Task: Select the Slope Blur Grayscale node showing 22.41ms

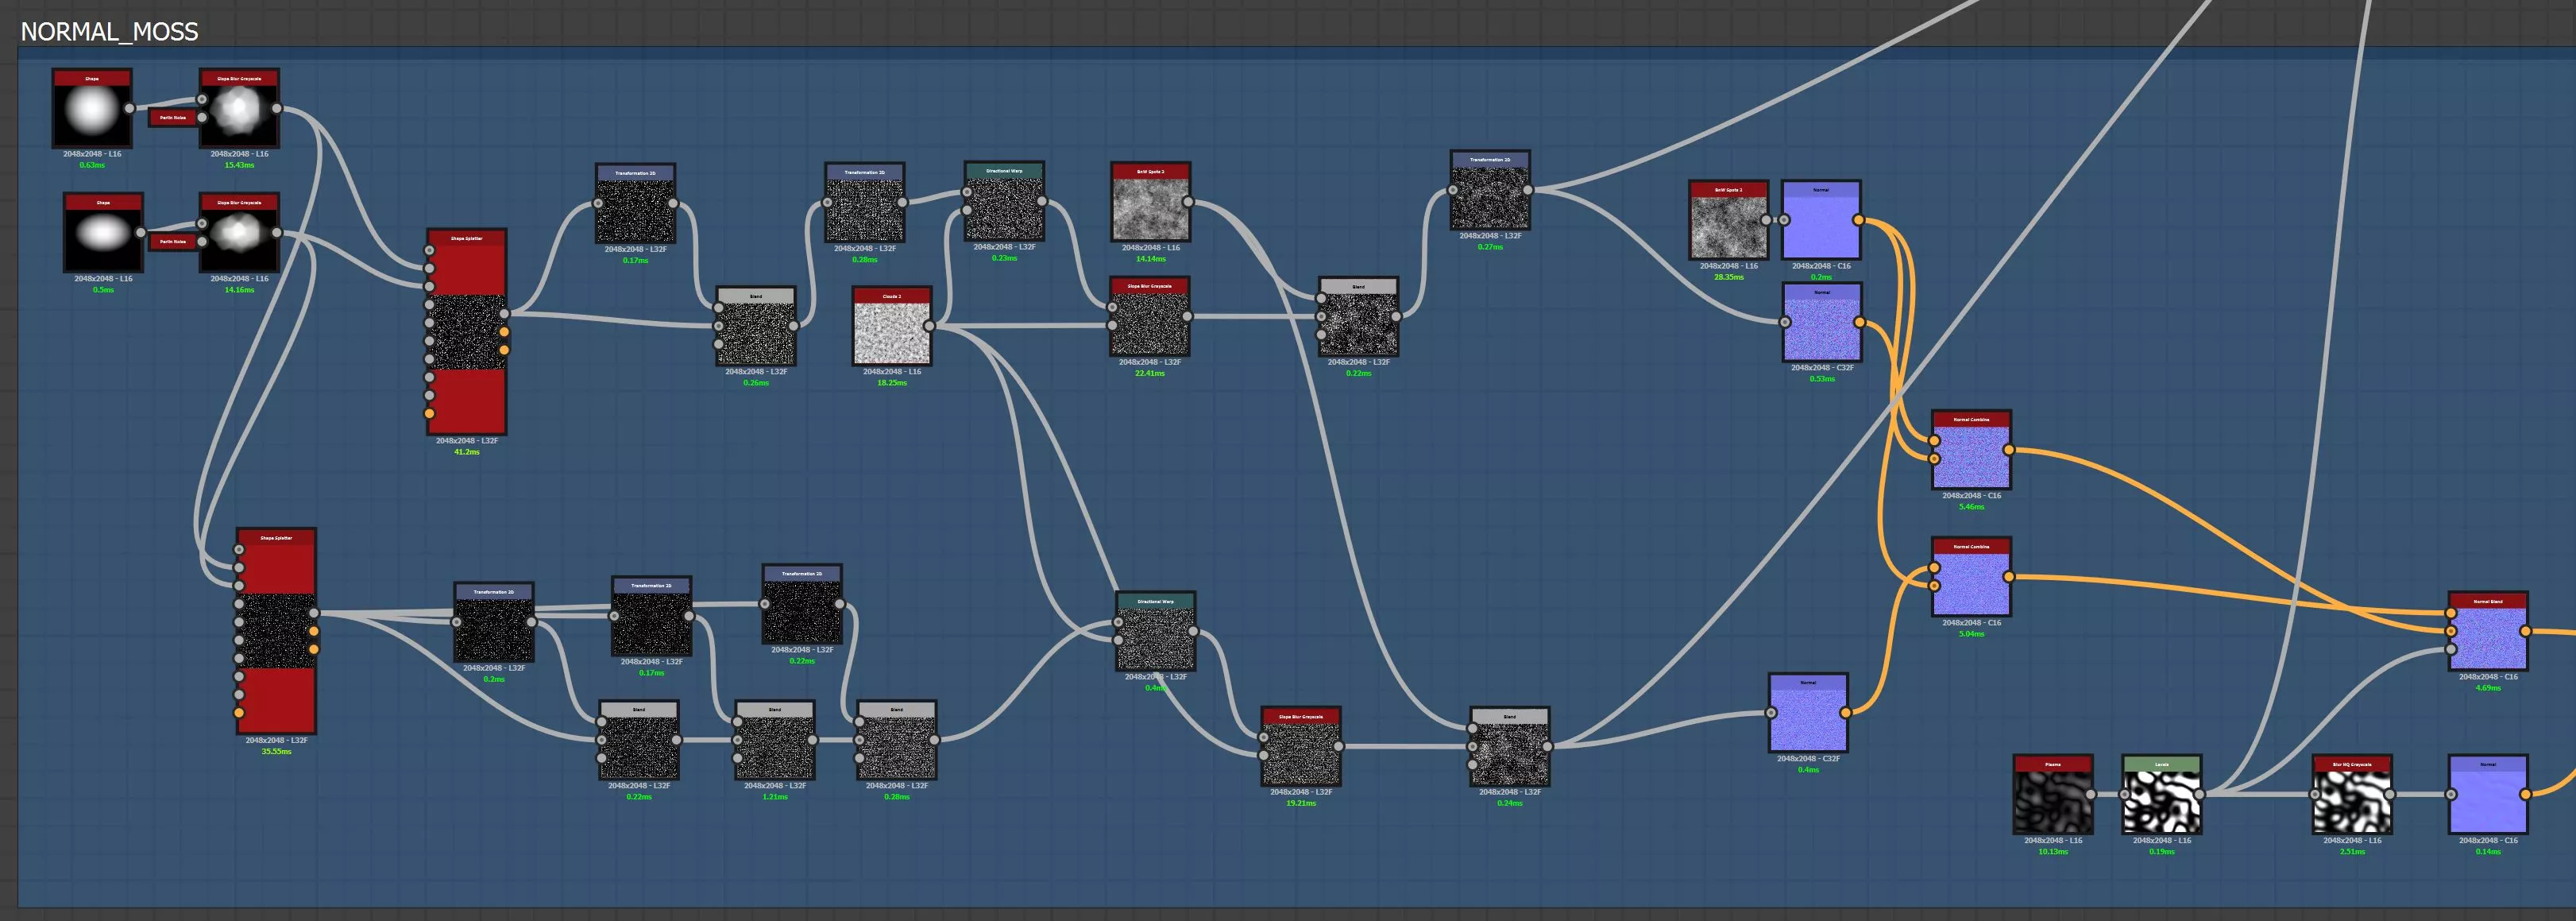Action: [1149, 322]
